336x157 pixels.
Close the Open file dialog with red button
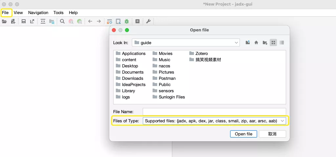click(114, 30)
